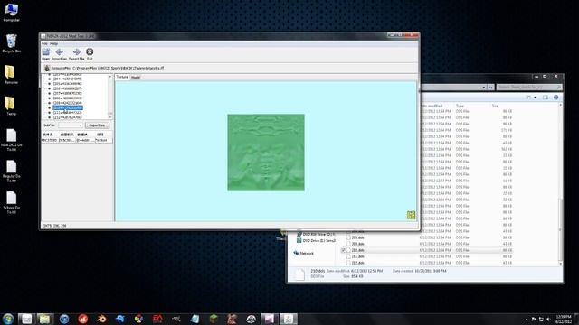Open the Computer desktop icon
Viewport: 579px width, 325px height.
pyautogui.click(x=11, y=12)
